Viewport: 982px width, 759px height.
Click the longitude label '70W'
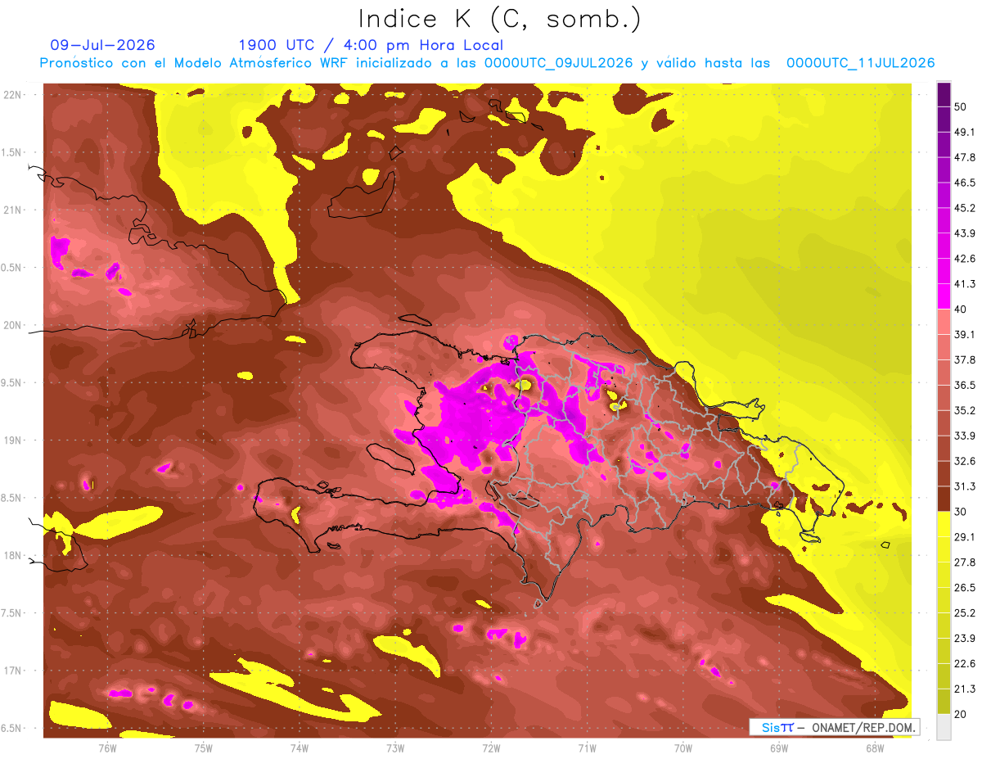683,748
